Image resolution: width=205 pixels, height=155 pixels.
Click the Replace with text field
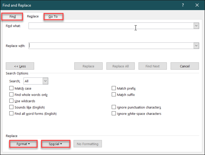coord(111,45)
